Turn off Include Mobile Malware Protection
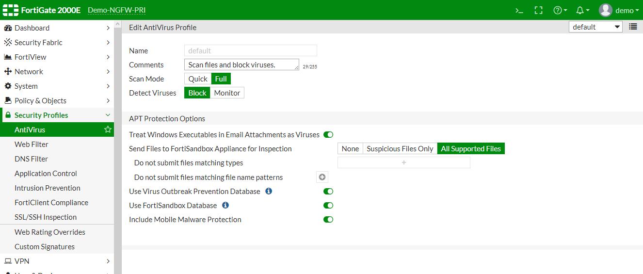Image resolution: width=643 pixels, height=274 pixels. tap(328, 220)
